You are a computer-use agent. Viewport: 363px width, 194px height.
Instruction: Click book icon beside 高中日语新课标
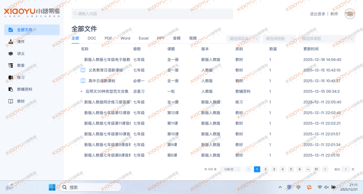tap(83, 81)
